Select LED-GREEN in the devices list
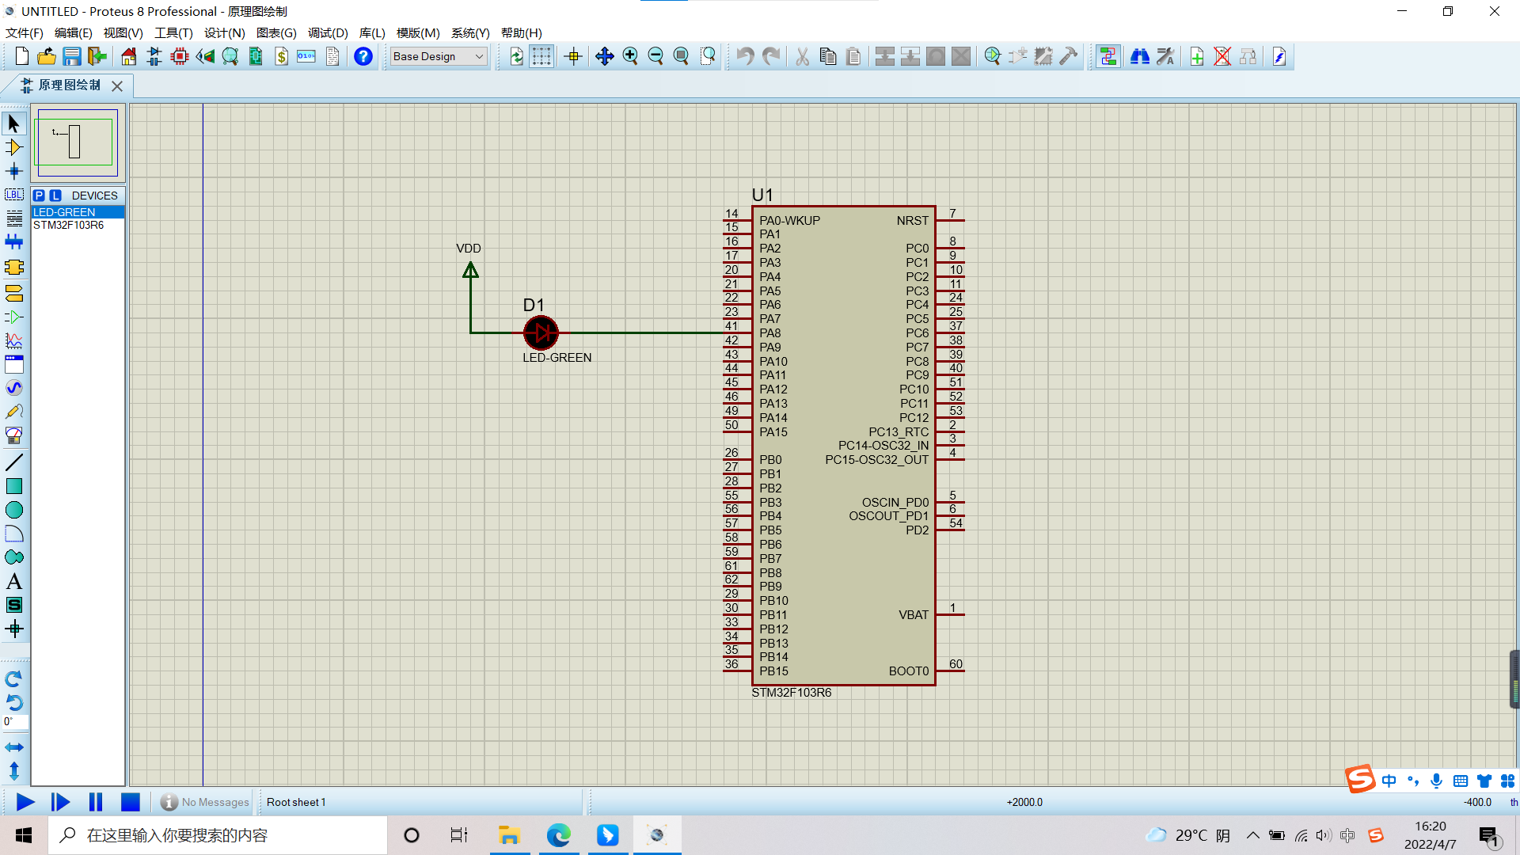This screenshot has height=855, width=1520. (x=78, y=212)
